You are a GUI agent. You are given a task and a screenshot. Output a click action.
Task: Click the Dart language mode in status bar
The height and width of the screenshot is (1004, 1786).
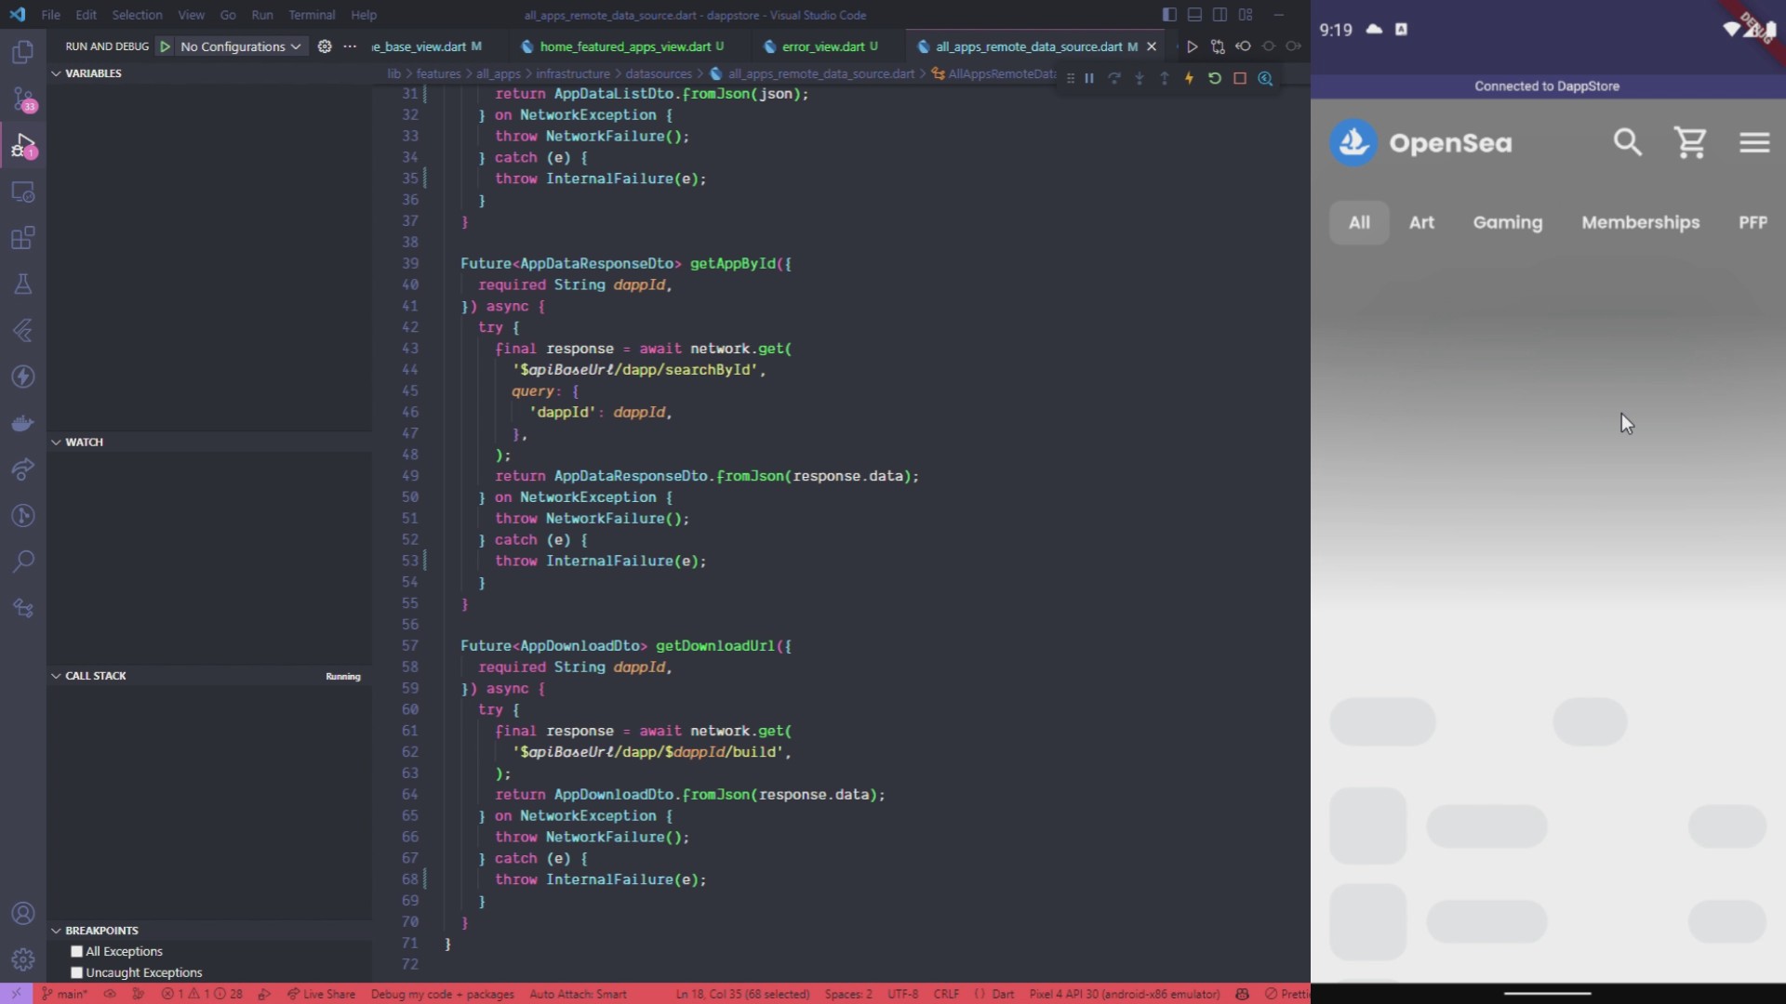tap(1003, 994)
